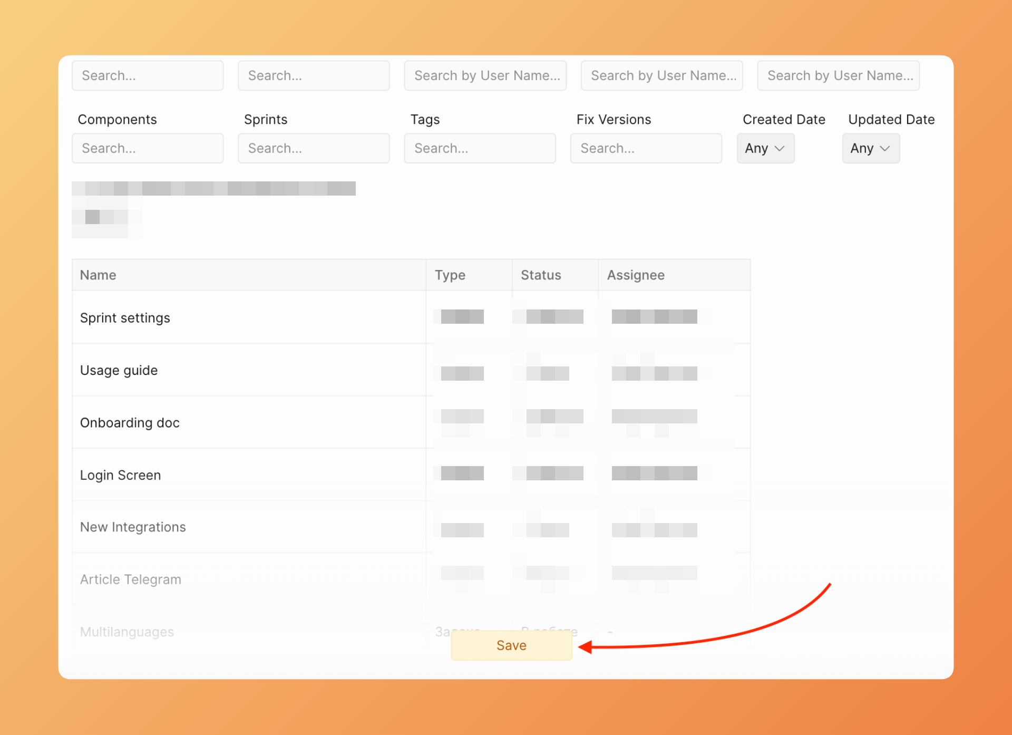Screen dimensions: 1012x735
Task: Focus the second top-row Search field
Action: (314, 76)
